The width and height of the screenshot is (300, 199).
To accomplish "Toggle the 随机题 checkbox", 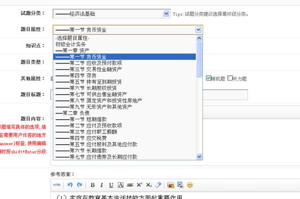I will (x=208, y=78).
